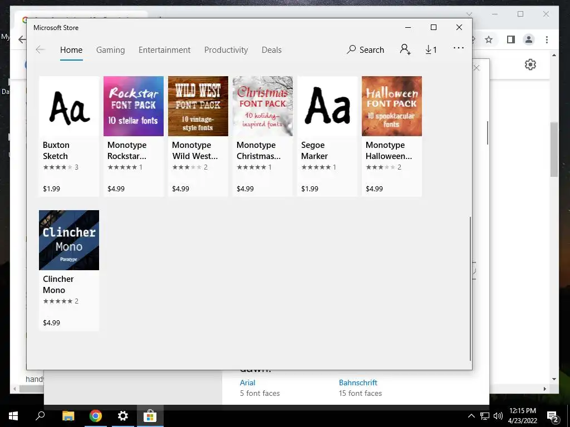Screen dimensions: 570x427
Task: Click the Segoe Marker $1.99 price
Action: 309,189
